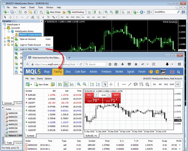
Task: Click the red SELL button
Action: 89,95
